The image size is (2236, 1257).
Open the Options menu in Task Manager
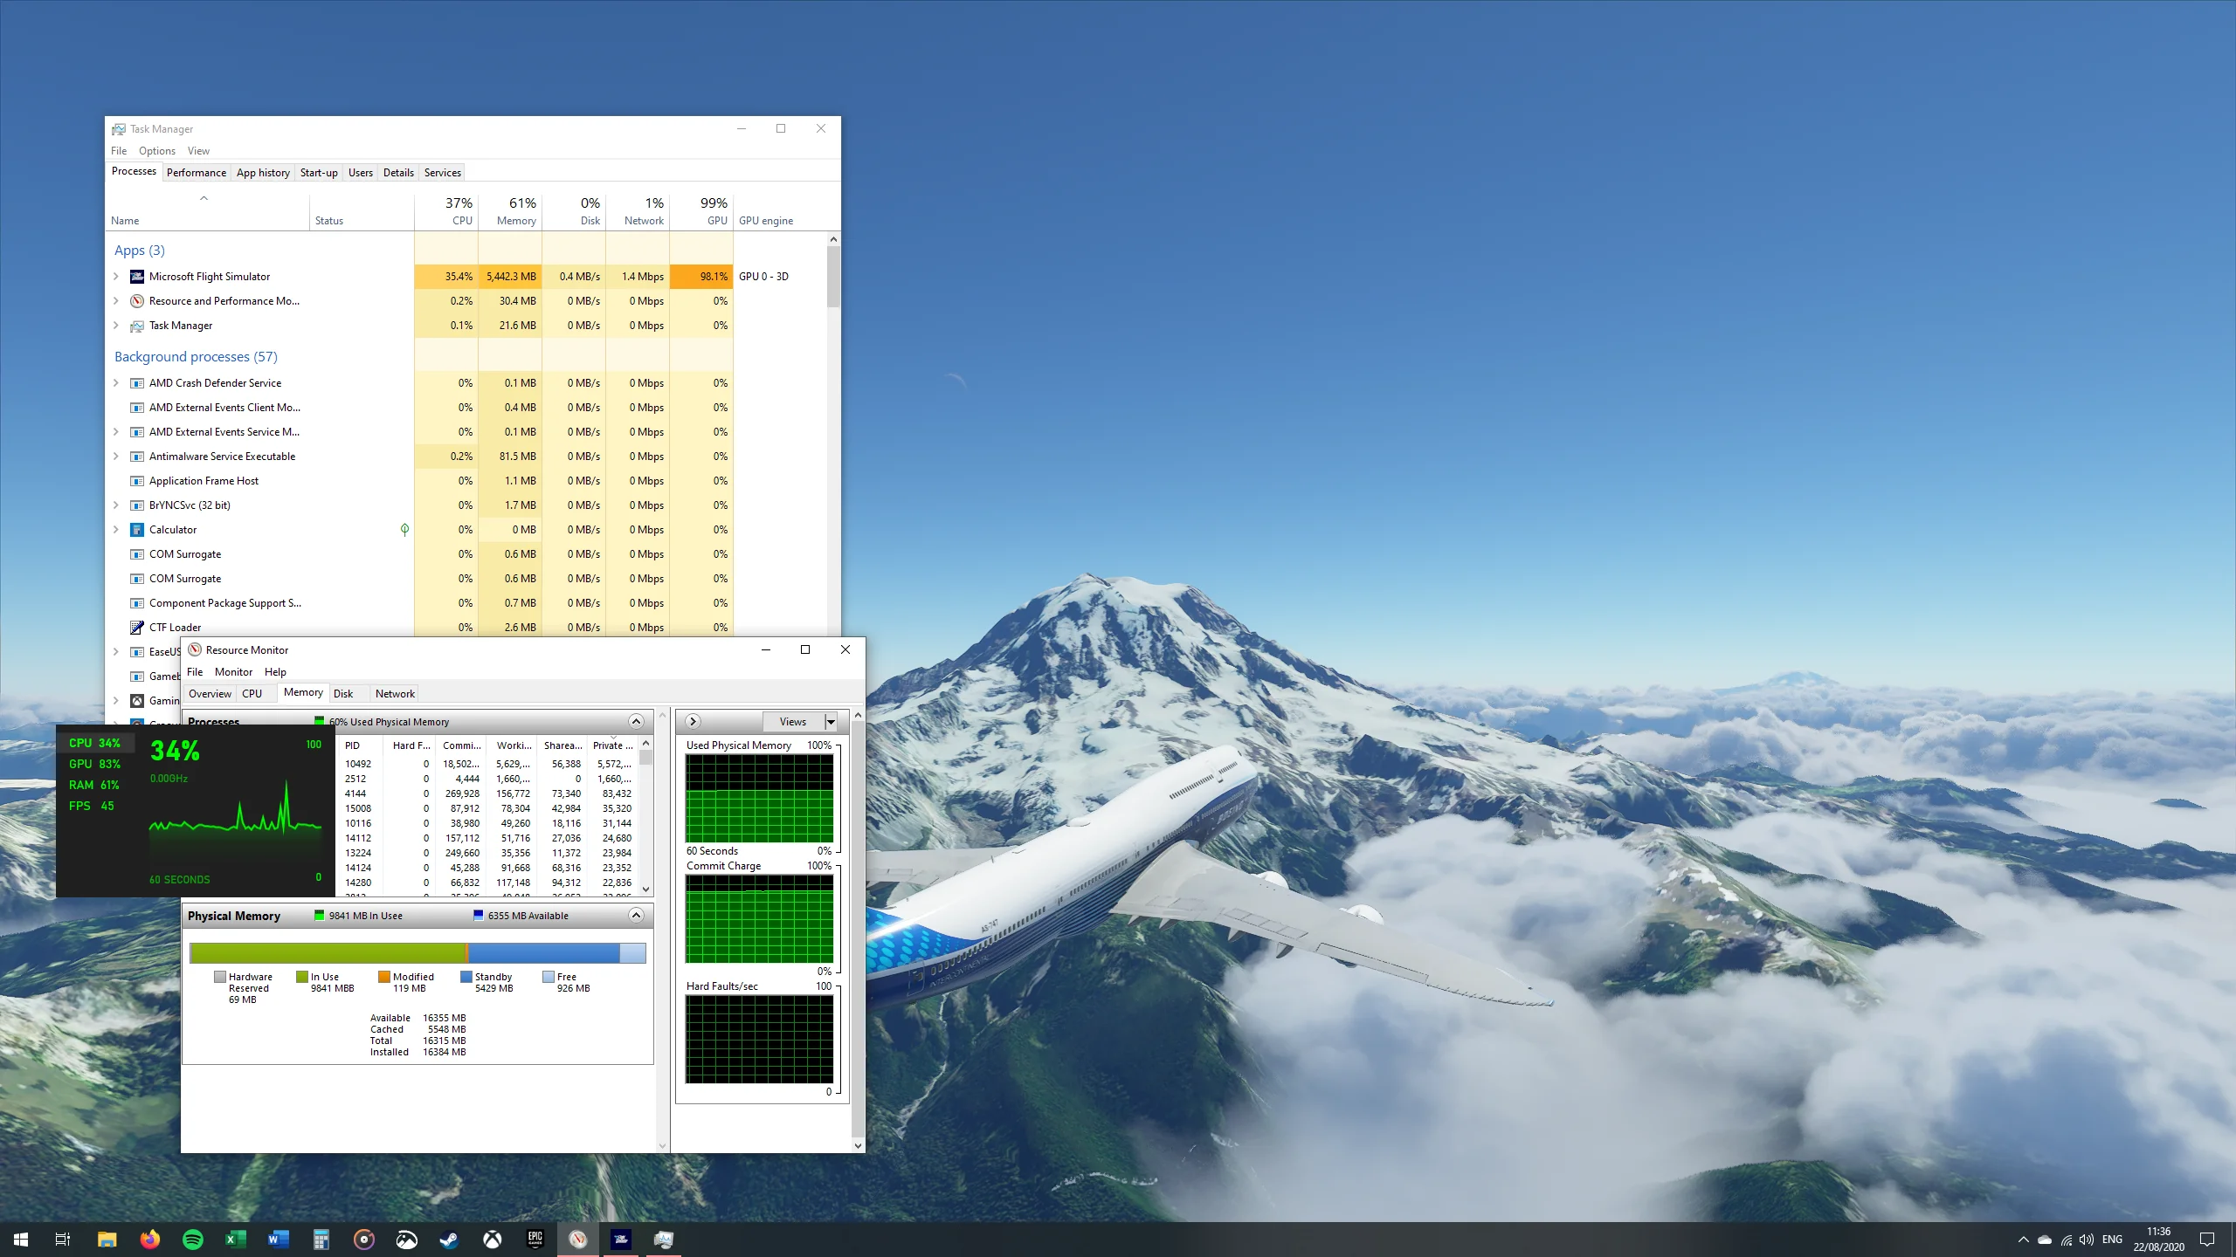(x=157, y=151)
